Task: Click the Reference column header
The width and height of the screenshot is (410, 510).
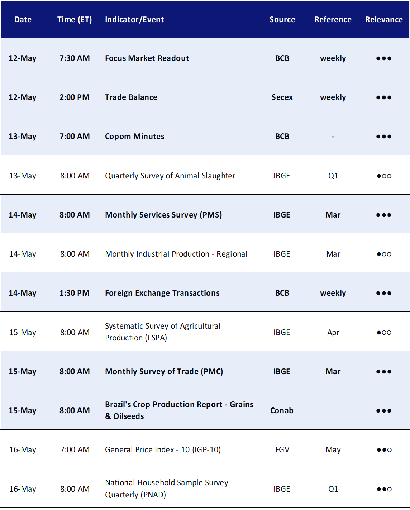Action: pos(333,20)
